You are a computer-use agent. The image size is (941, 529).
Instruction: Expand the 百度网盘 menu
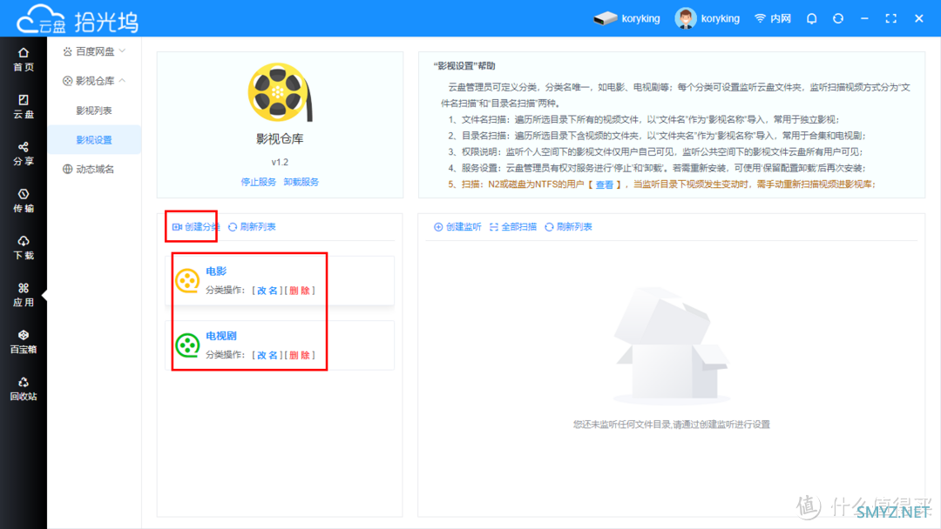point(94,51)
